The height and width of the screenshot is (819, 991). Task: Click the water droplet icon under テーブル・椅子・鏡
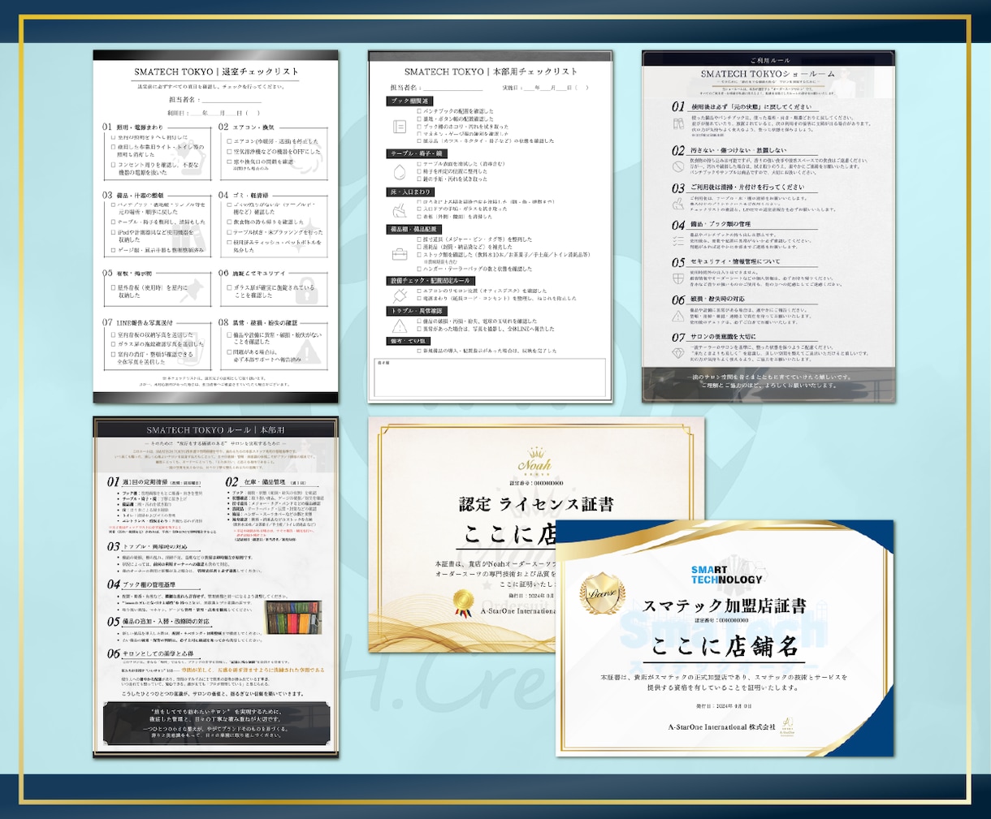[399, 172]
